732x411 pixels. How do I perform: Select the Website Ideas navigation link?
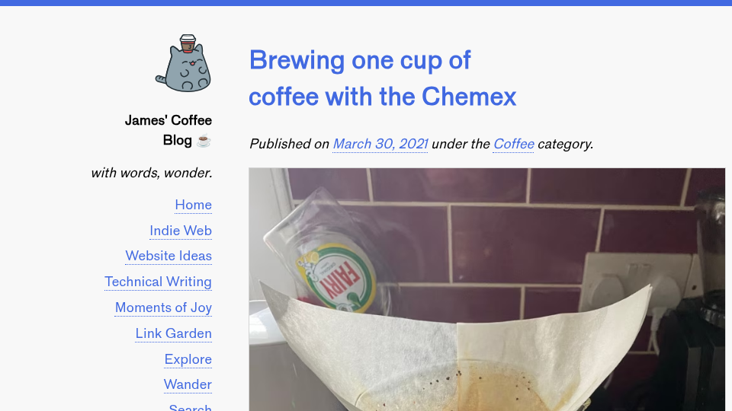(169, 256)
